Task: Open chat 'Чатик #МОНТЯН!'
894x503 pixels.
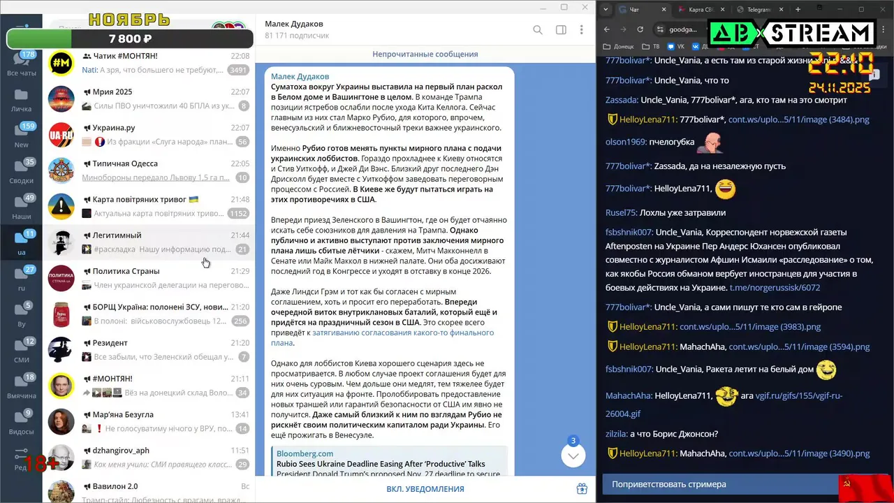Action: coord(149,63)
